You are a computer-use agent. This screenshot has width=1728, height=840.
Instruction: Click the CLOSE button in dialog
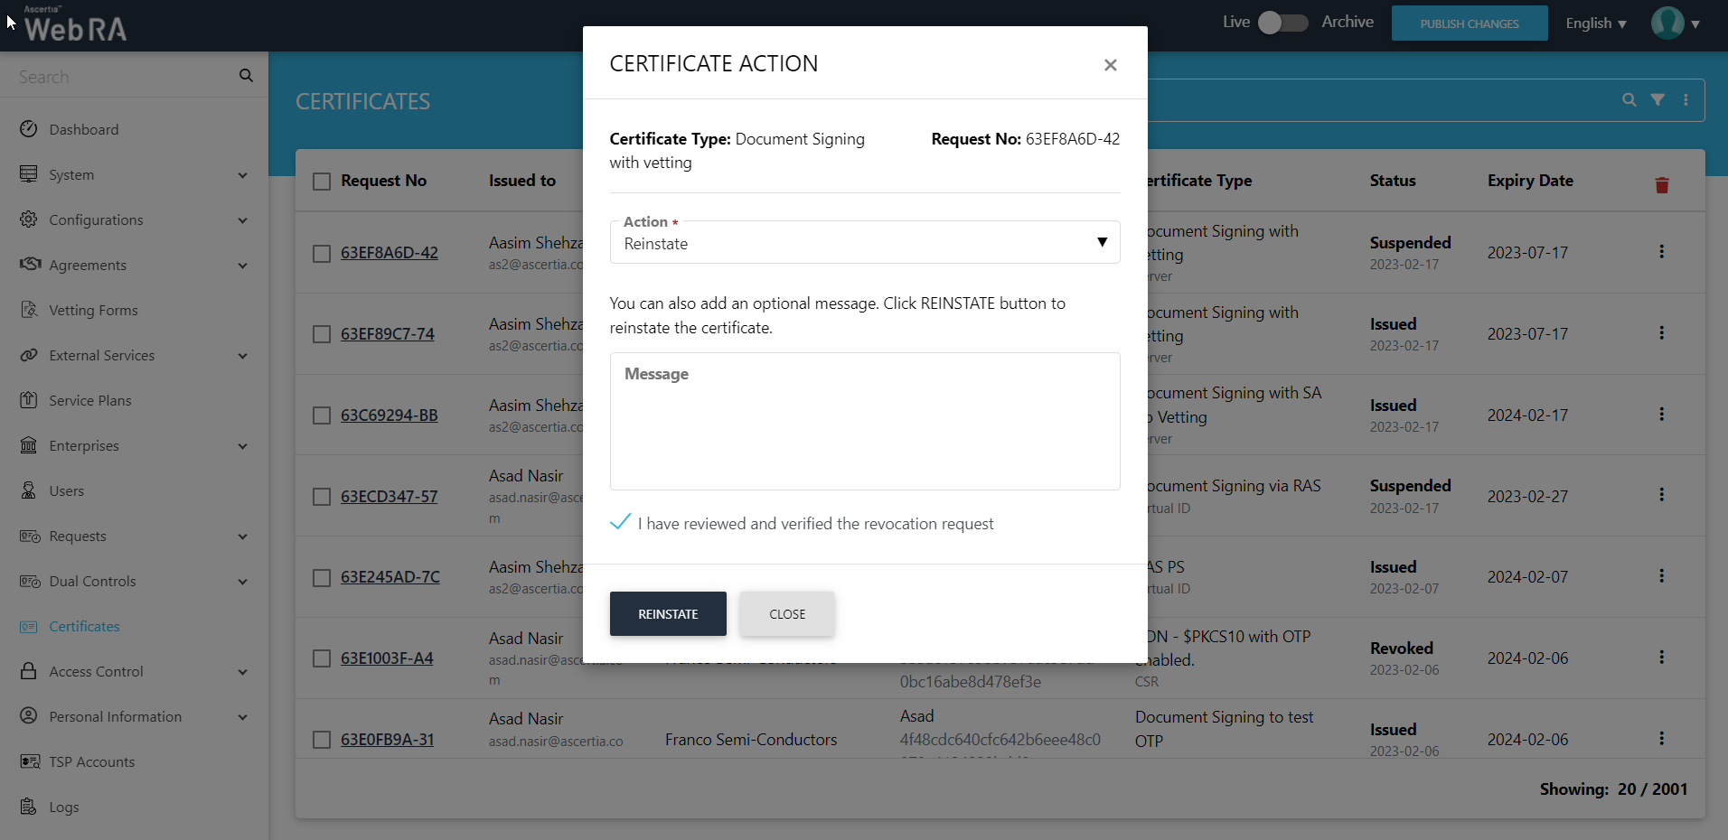pyautogui.click(x=786, y=614)
